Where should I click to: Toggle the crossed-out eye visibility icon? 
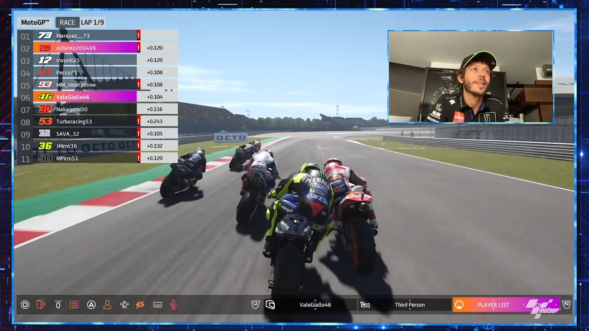(140, 305)
